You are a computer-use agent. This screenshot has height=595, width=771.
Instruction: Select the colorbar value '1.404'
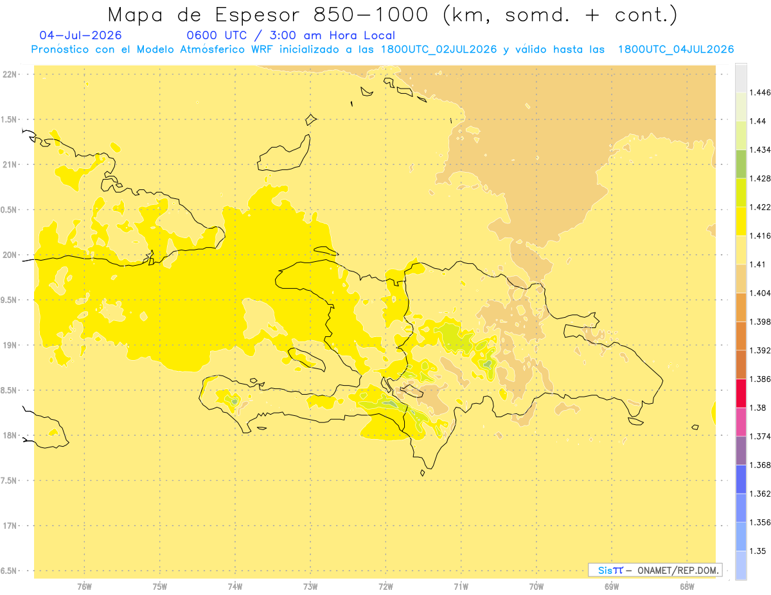pos(759,293)
